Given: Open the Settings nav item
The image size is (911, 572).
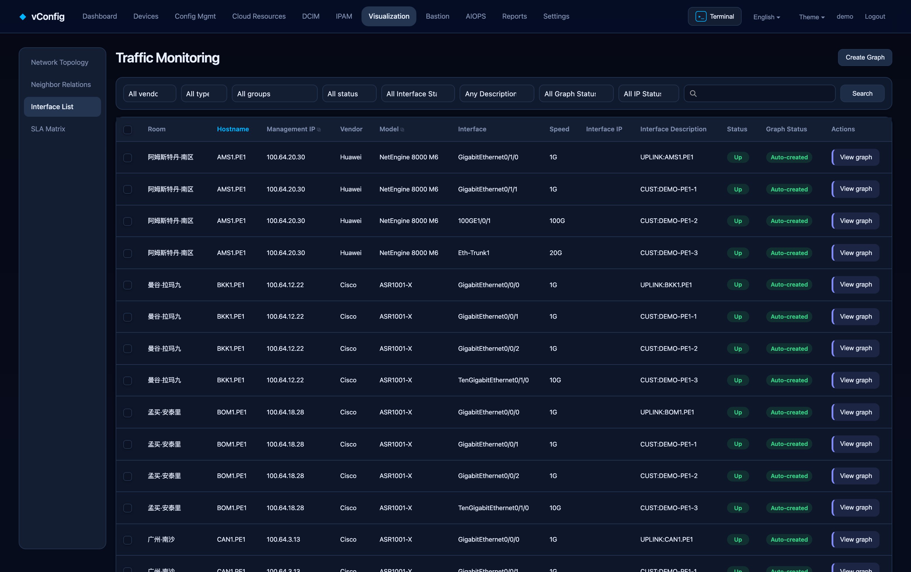Looking at the screenshot, I should pos(556,16).
